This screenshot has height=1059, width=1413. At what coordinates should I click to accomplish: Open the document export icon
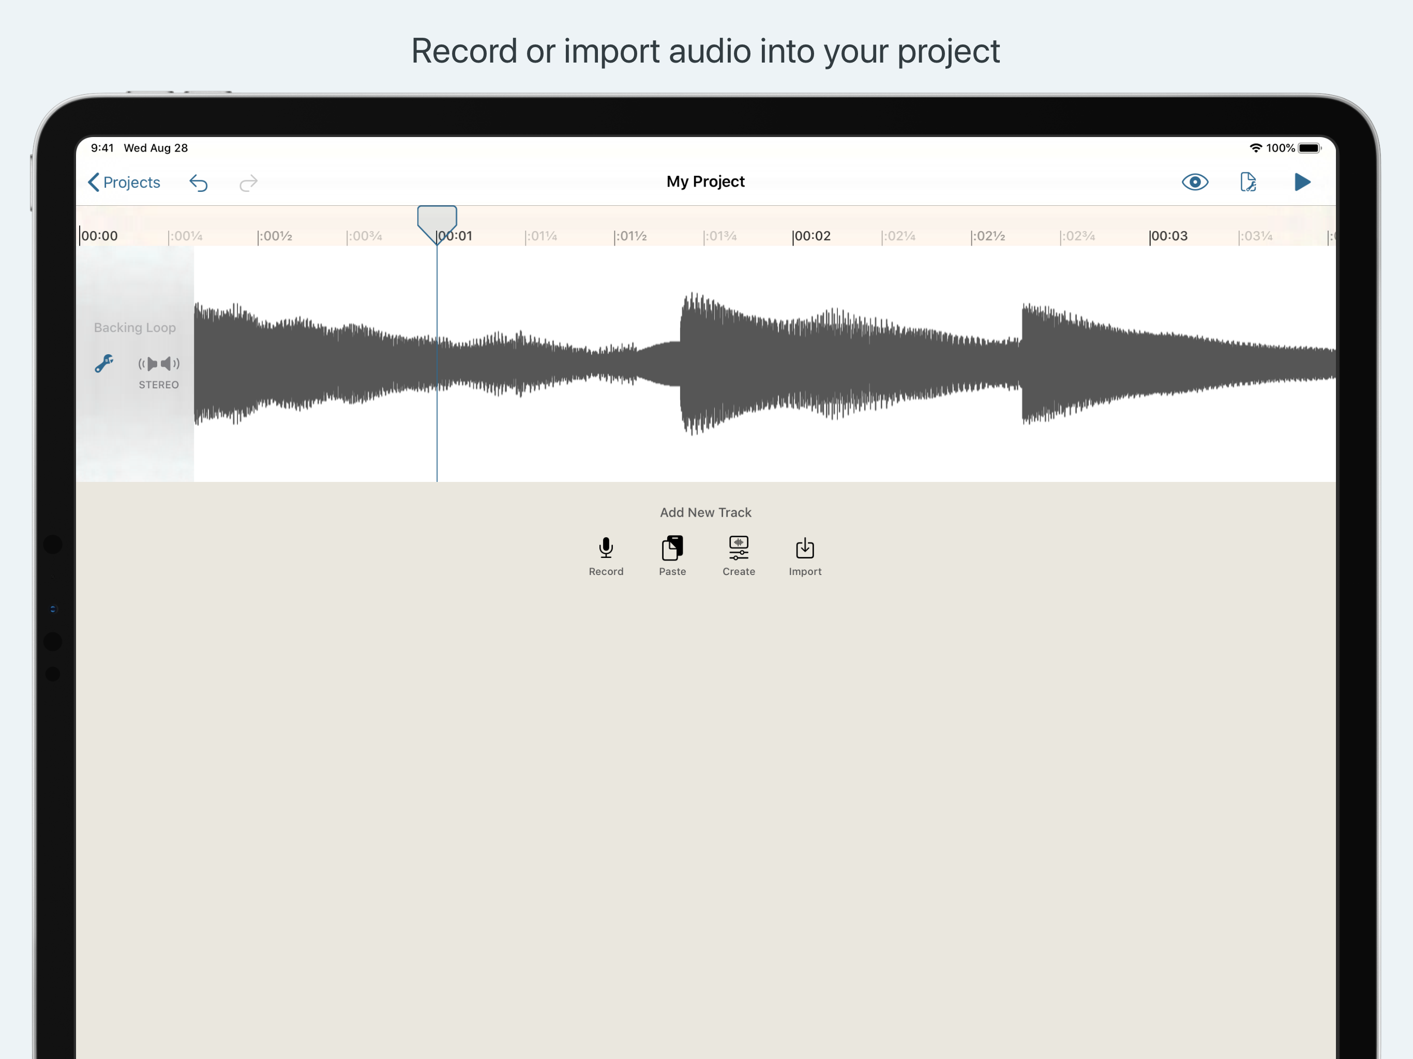[1247, 182]
